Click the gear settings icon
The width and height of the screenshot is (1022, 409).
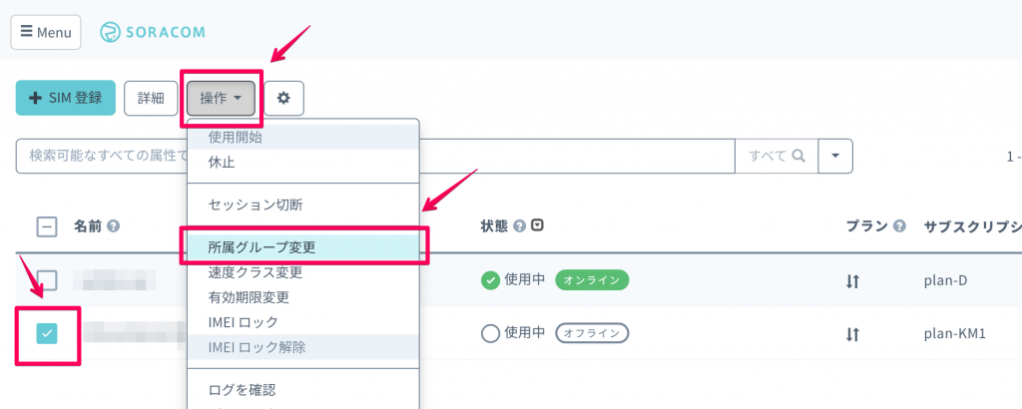283,98
